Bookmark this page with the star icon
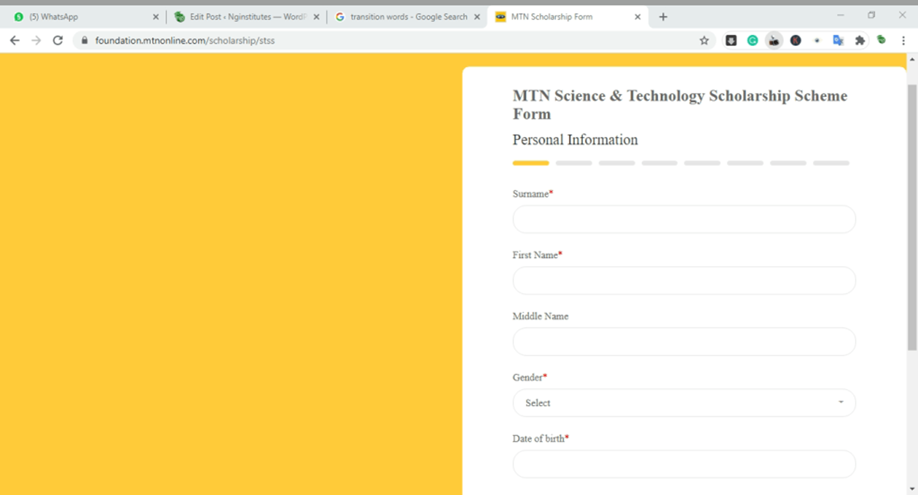Image resolution: width=918 pixels, height=495 pixels. pos(704,40)
